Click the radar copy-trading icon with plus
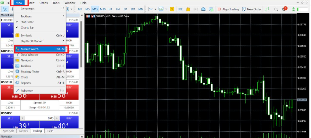 pos(211,9)
